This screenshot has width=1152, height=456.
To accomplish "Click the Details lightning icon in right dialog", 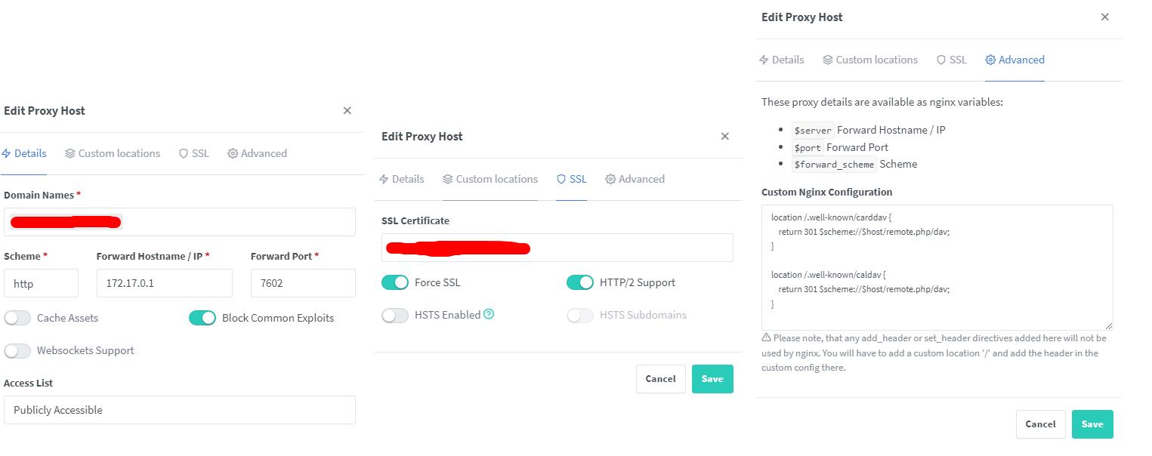I will [x=763, y=60].
